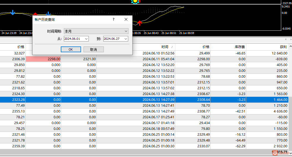The width and height of the screenshot is (292, 157).
Task: Click the swap value -46.65
Action: point(240,53)
